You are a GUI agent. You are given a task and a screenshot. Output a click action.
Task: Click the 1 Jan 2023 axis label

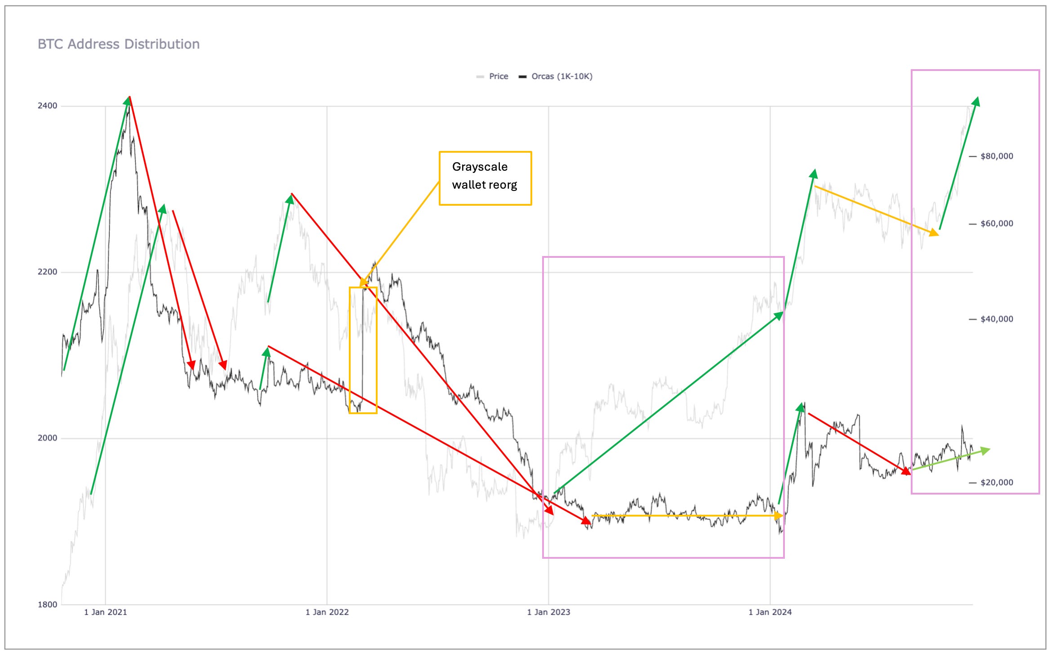pos(548,612)
